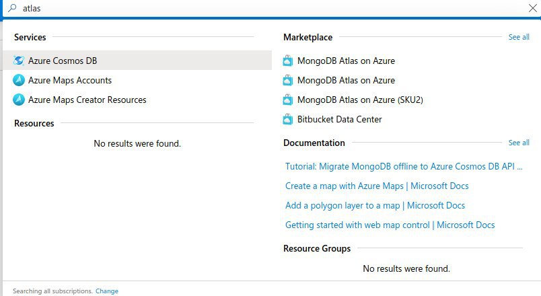
Task: Change the subscriptions being searched
Action: coord(106,291)
